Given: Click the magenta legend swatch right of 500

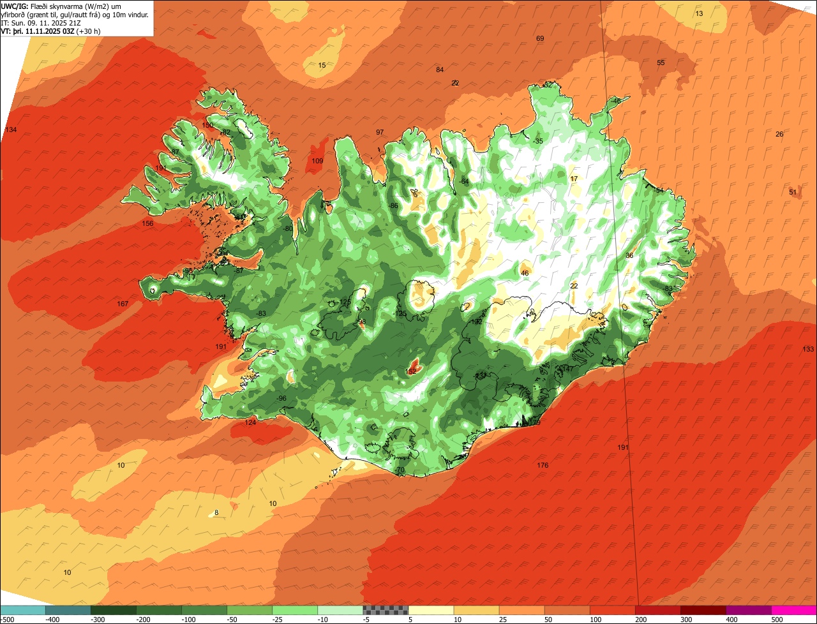Looking at the screenshot, I should (794, 610).
